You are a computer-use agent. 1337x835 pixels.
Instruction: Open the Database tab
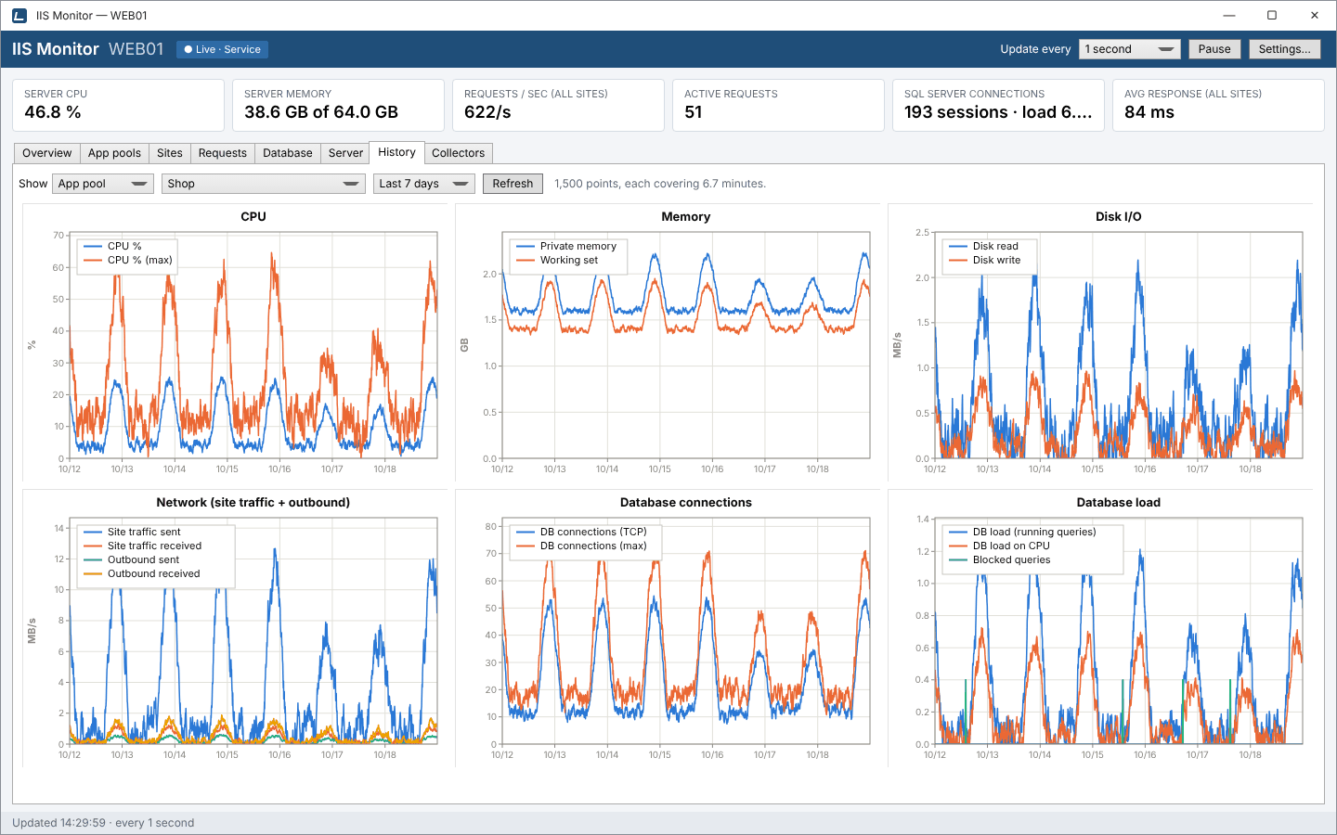(x=288, y=153)
